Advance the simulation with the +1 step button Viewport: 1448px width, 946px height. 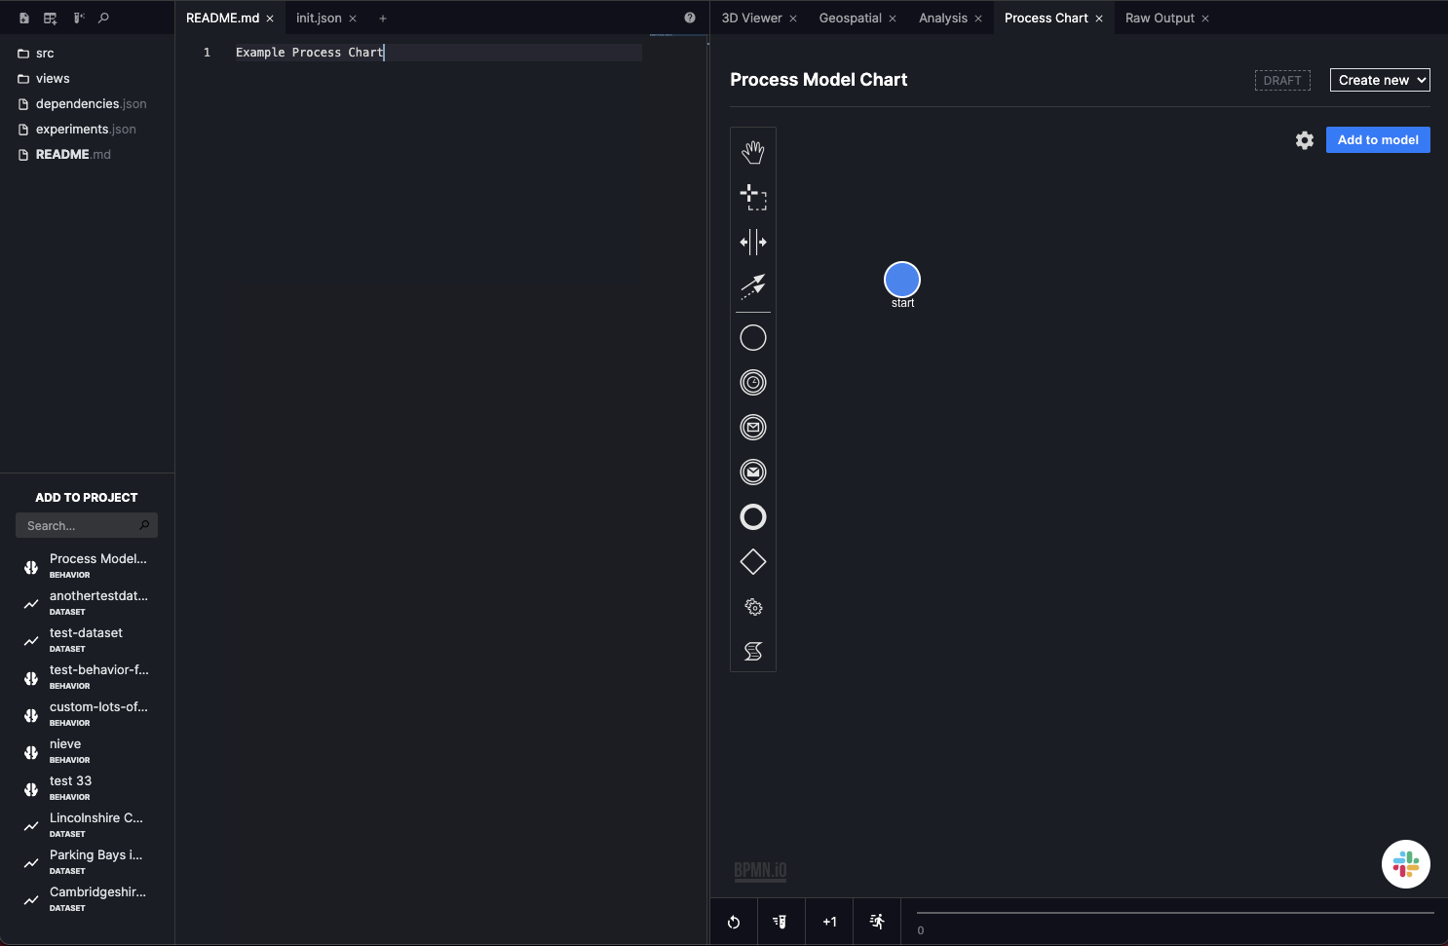coord(829,922)
